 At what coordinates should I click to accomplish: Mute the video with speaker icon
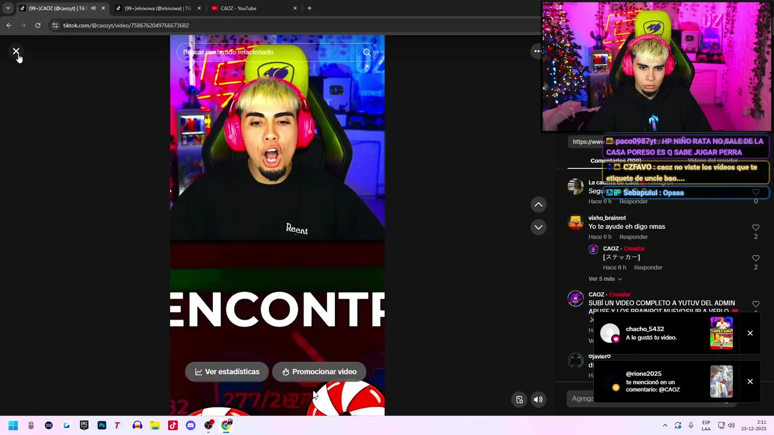tap(538, 399)
